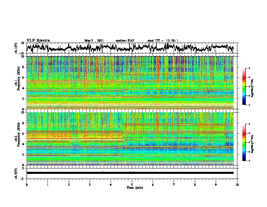267x207 pixels.
Task: Click the ch.2 spectrogram panel
Action: [130, 139]
